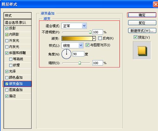Select the 纹理 sub-item label

coord(16,65)
